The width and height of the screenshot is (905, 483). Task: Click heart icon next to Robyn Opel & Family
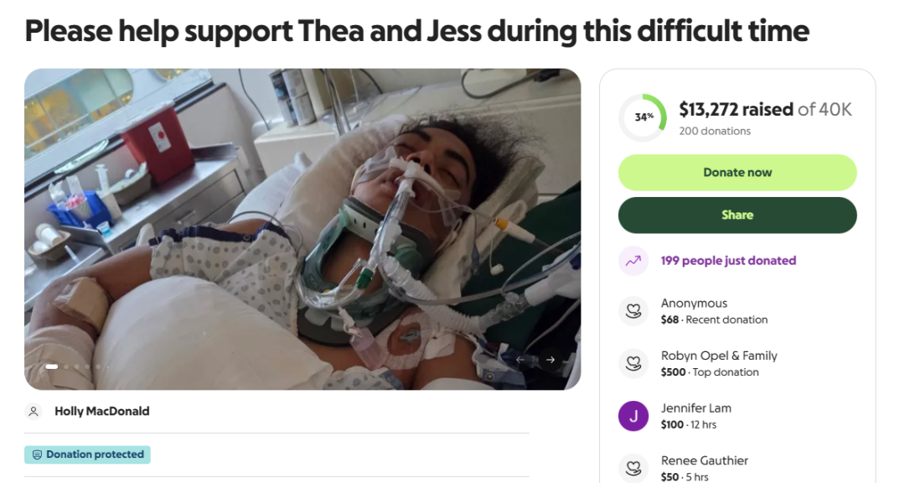pos(633,364)
